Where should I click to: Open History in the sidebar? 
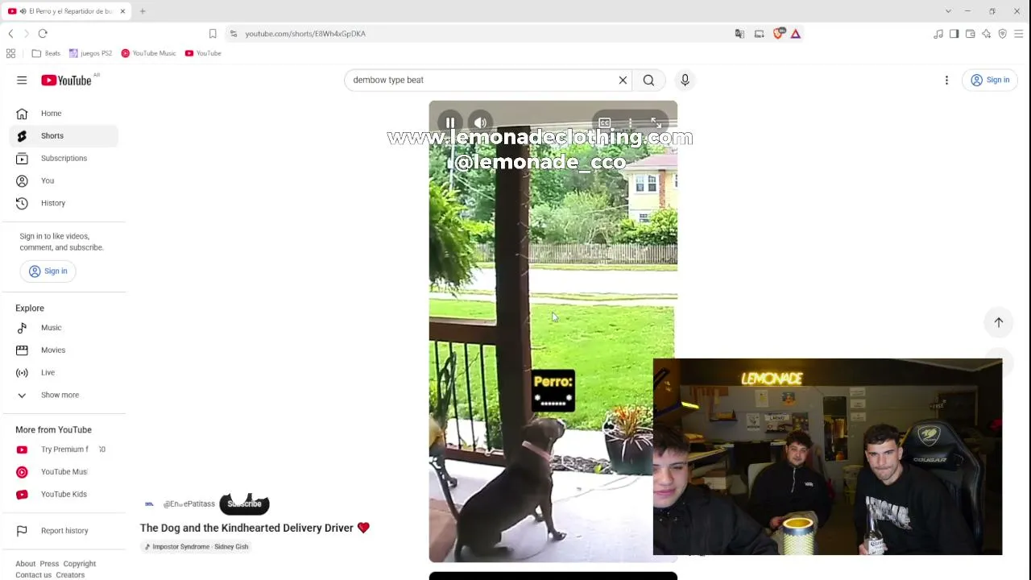click(x=64, y=204)
